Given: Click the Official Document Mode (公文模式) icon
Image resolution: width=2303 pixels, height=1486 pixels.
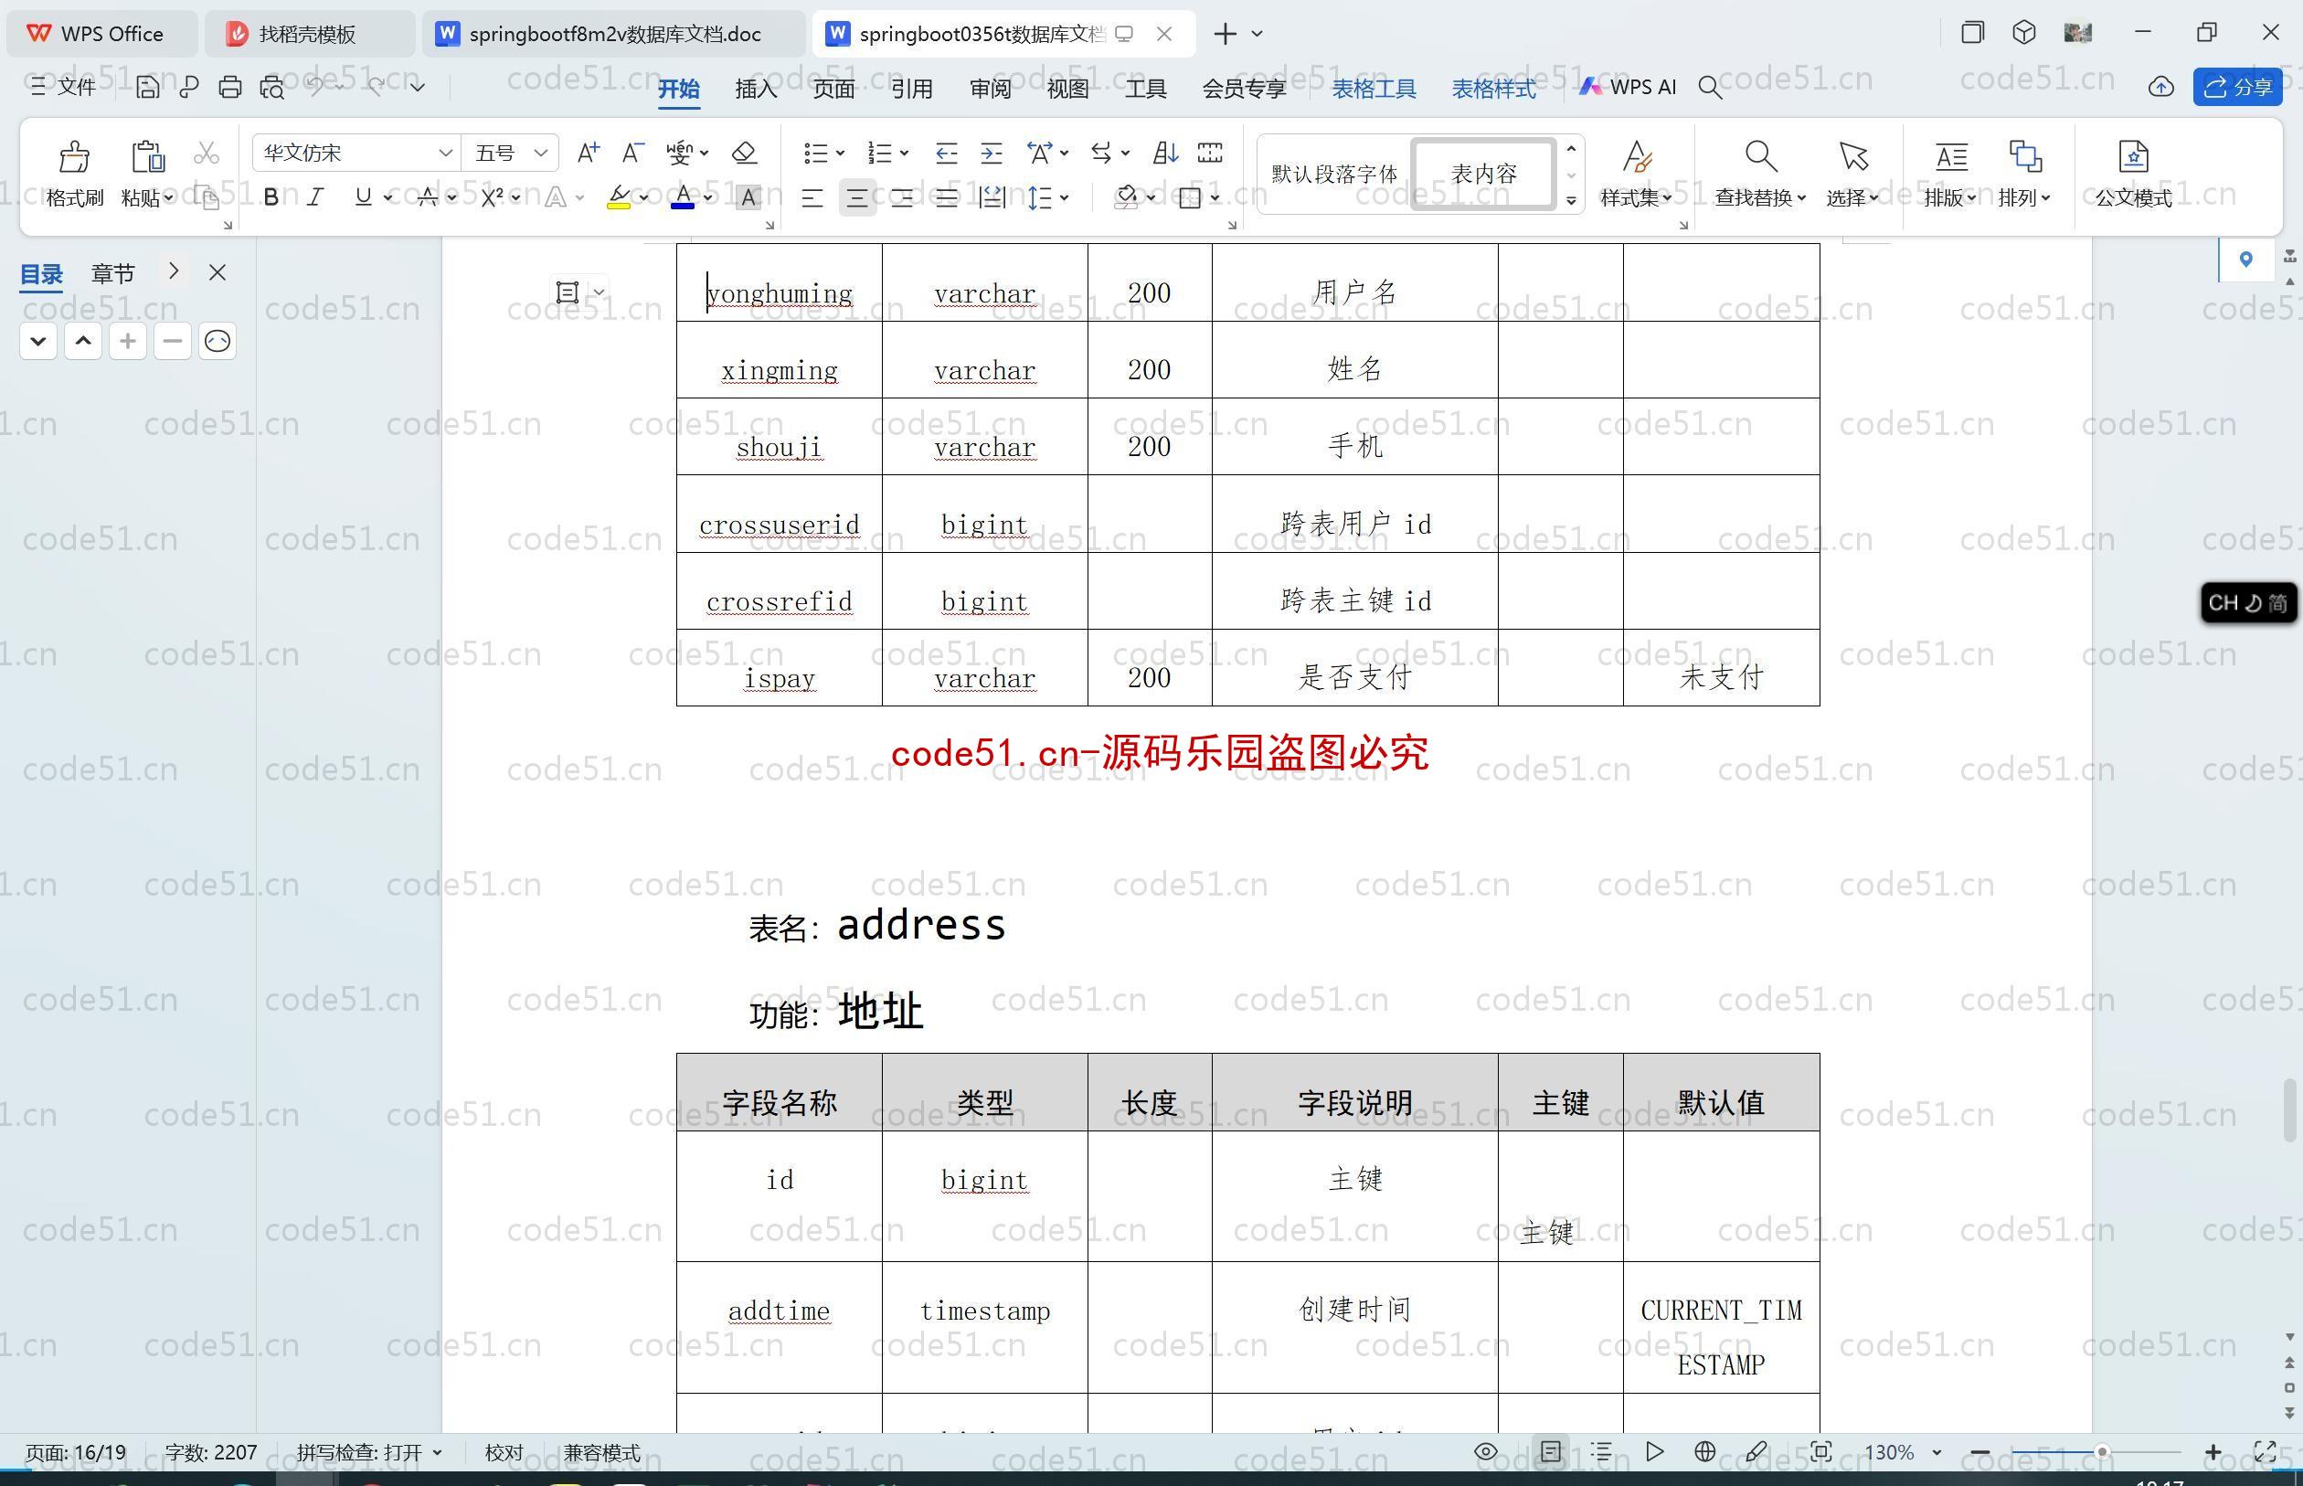Looking at the screenshot, I should 2133,156.
